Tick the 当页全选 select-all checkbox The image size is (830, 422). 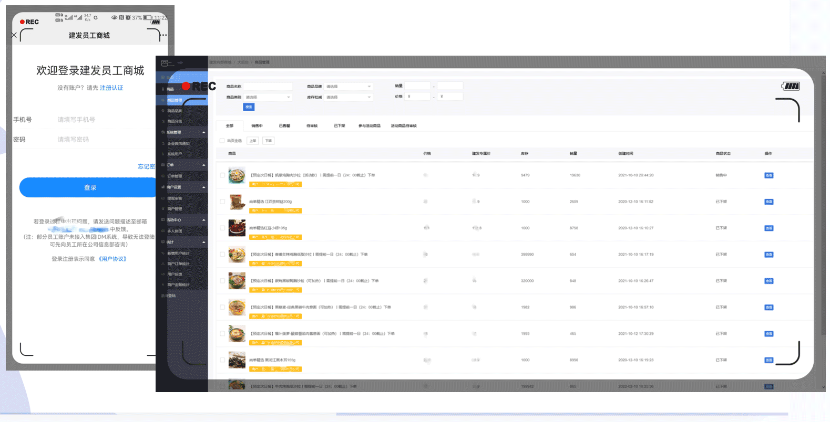(x=222, y=141)
